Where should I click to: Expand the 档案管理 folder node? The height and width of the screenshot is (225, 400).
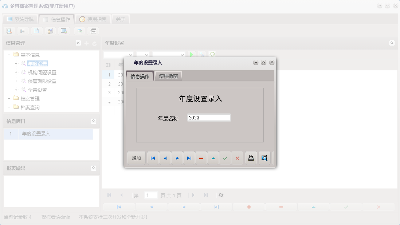[8, 98]
